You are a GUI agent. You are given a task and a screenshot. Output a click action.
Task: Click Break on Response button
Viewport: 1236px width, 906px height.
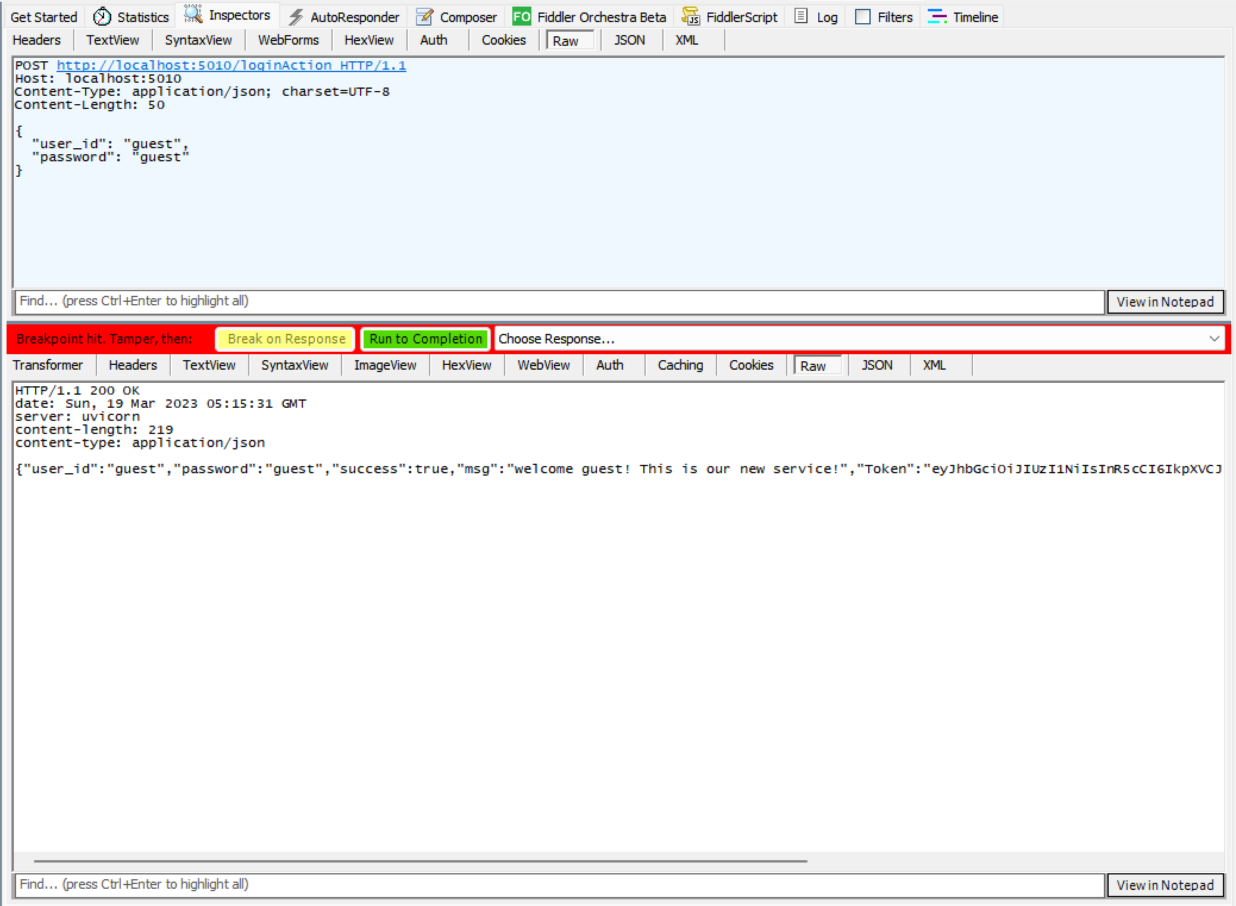(286, 339)
